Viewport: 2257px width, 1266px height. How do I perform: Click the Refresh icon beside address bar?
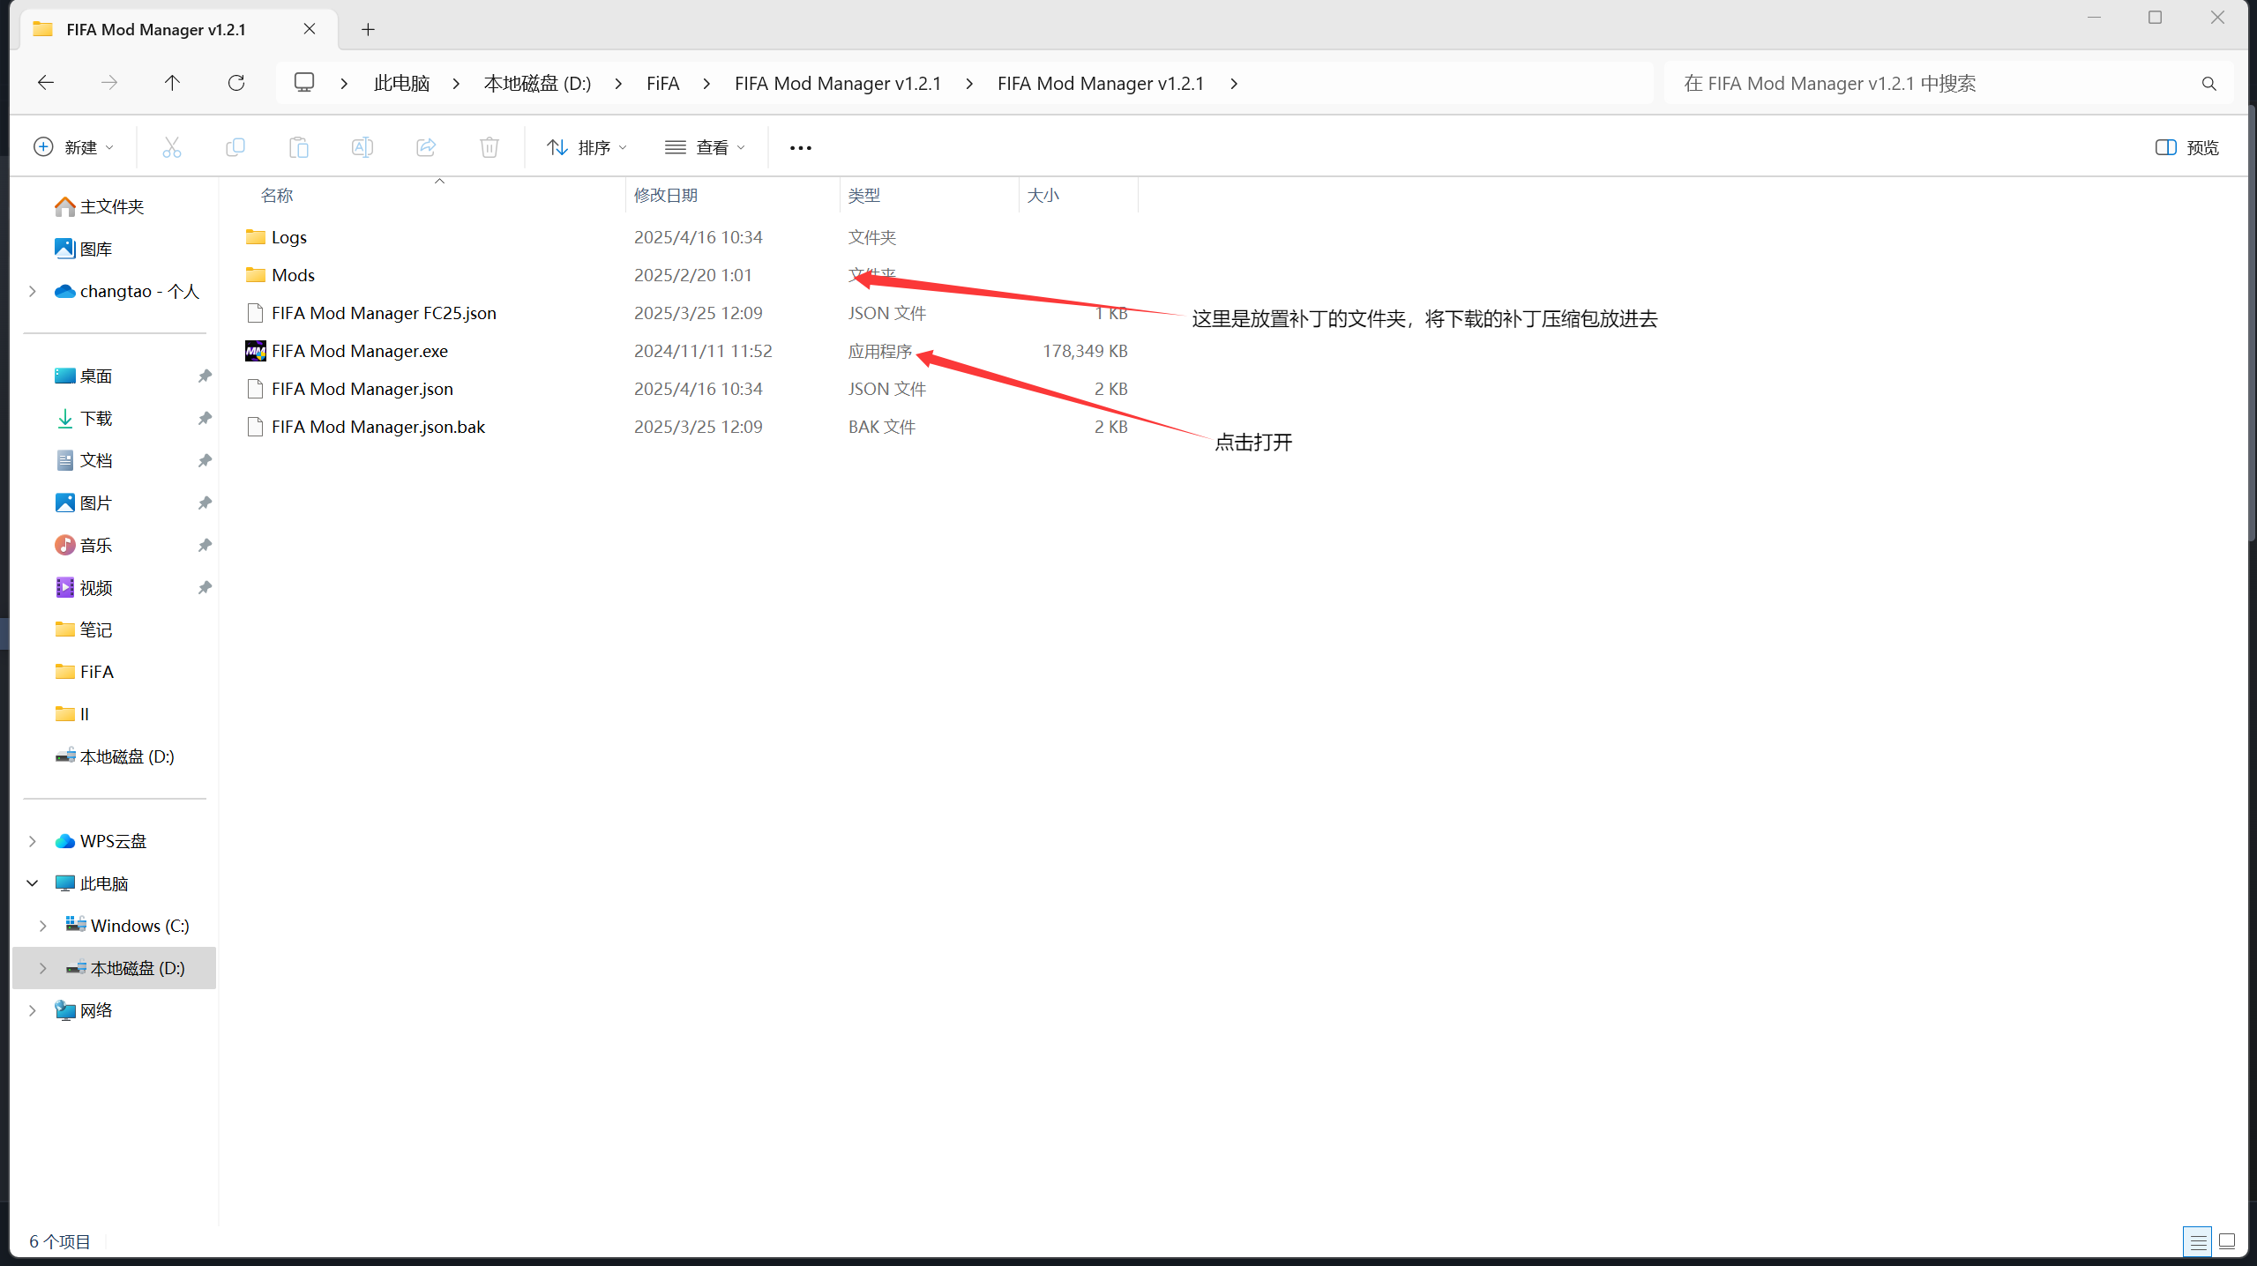click(x=236, y=83)
